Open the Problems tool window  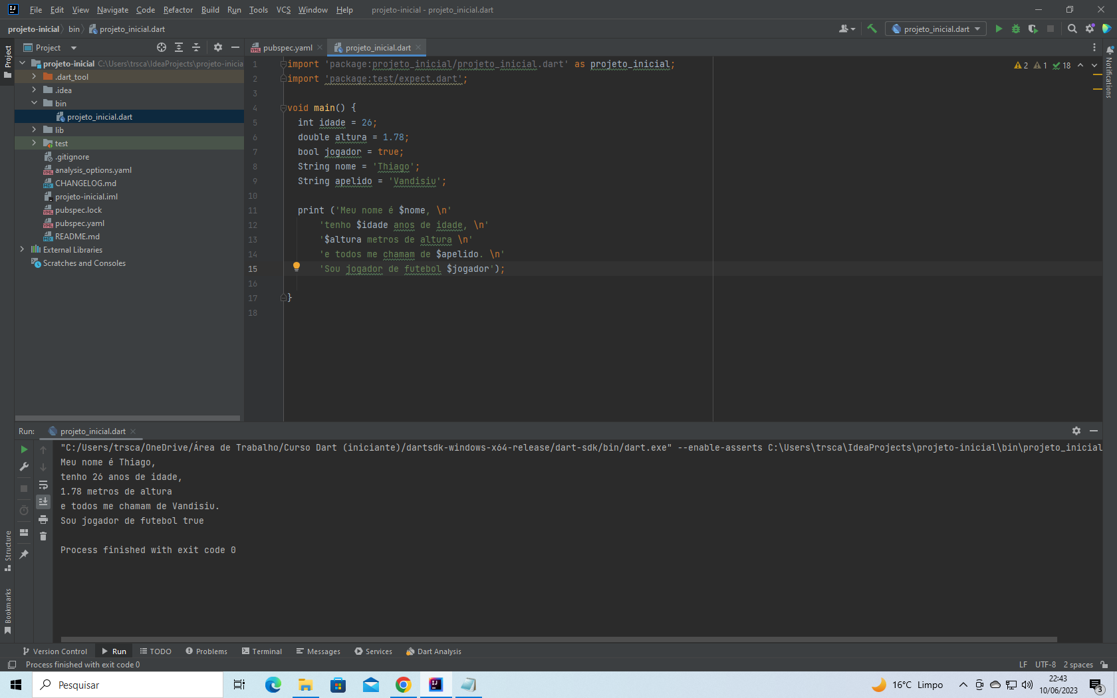pyautogui.click(x=206, y=651)
